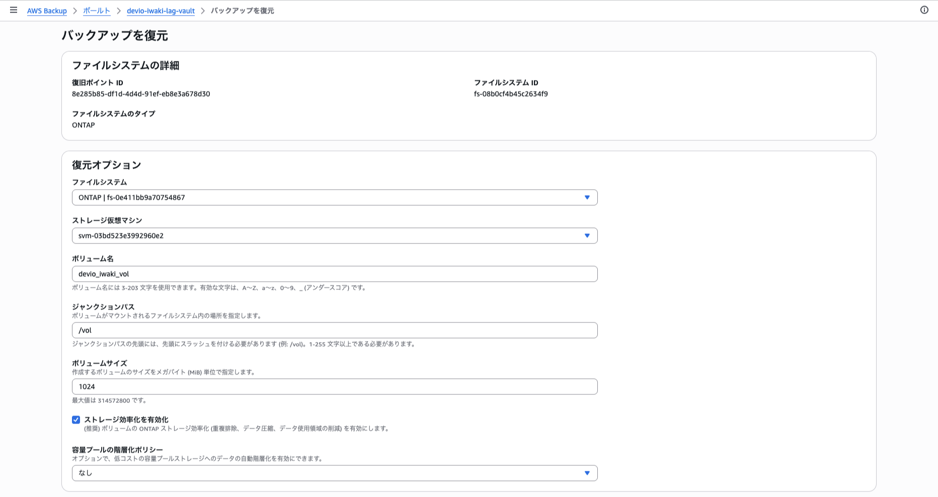Image resolution: width=938 pixels, height=497 pixels.
Task: Open devio-iwaki-lag-vault breadcrumb link
Action: 161,11
